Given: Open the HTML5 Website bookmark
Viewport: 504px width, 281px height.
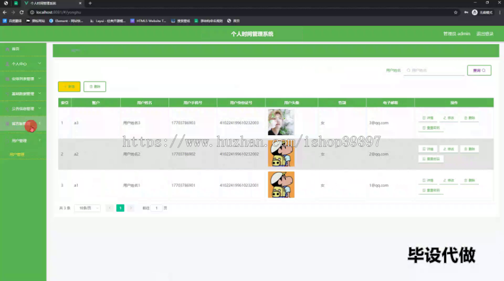Looking at the screenshot, I should 148,21.
